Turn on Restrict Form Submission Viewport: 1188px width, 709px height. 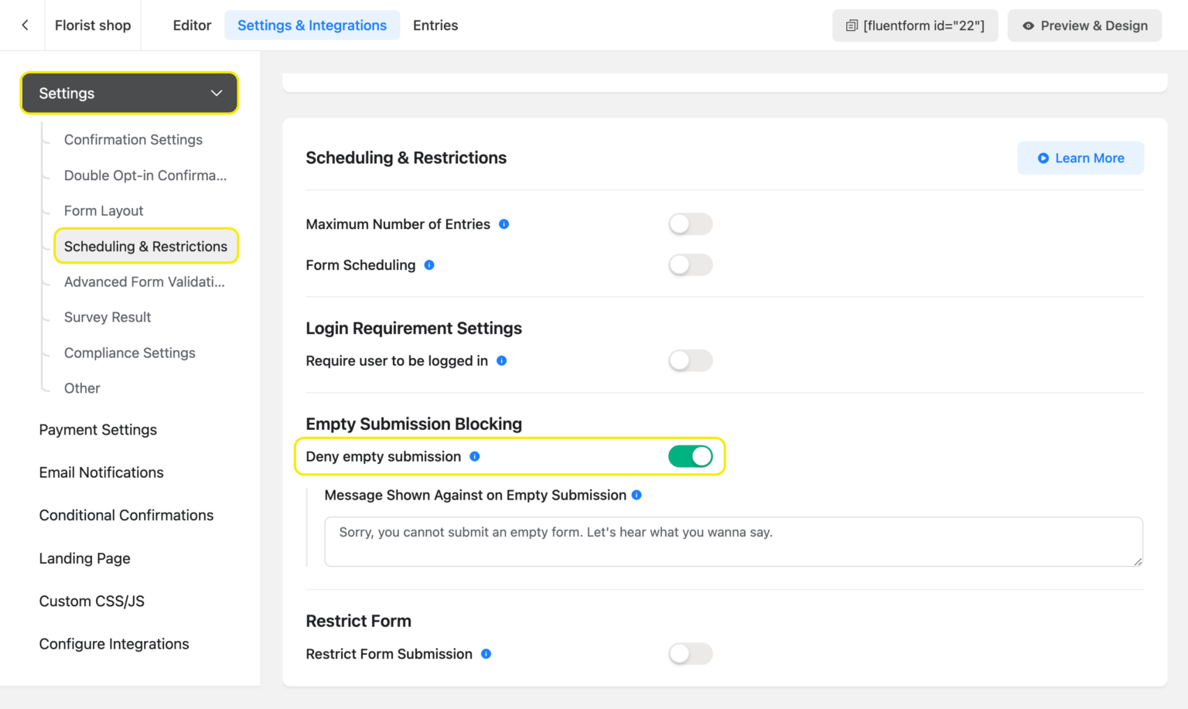pos(691,653)
